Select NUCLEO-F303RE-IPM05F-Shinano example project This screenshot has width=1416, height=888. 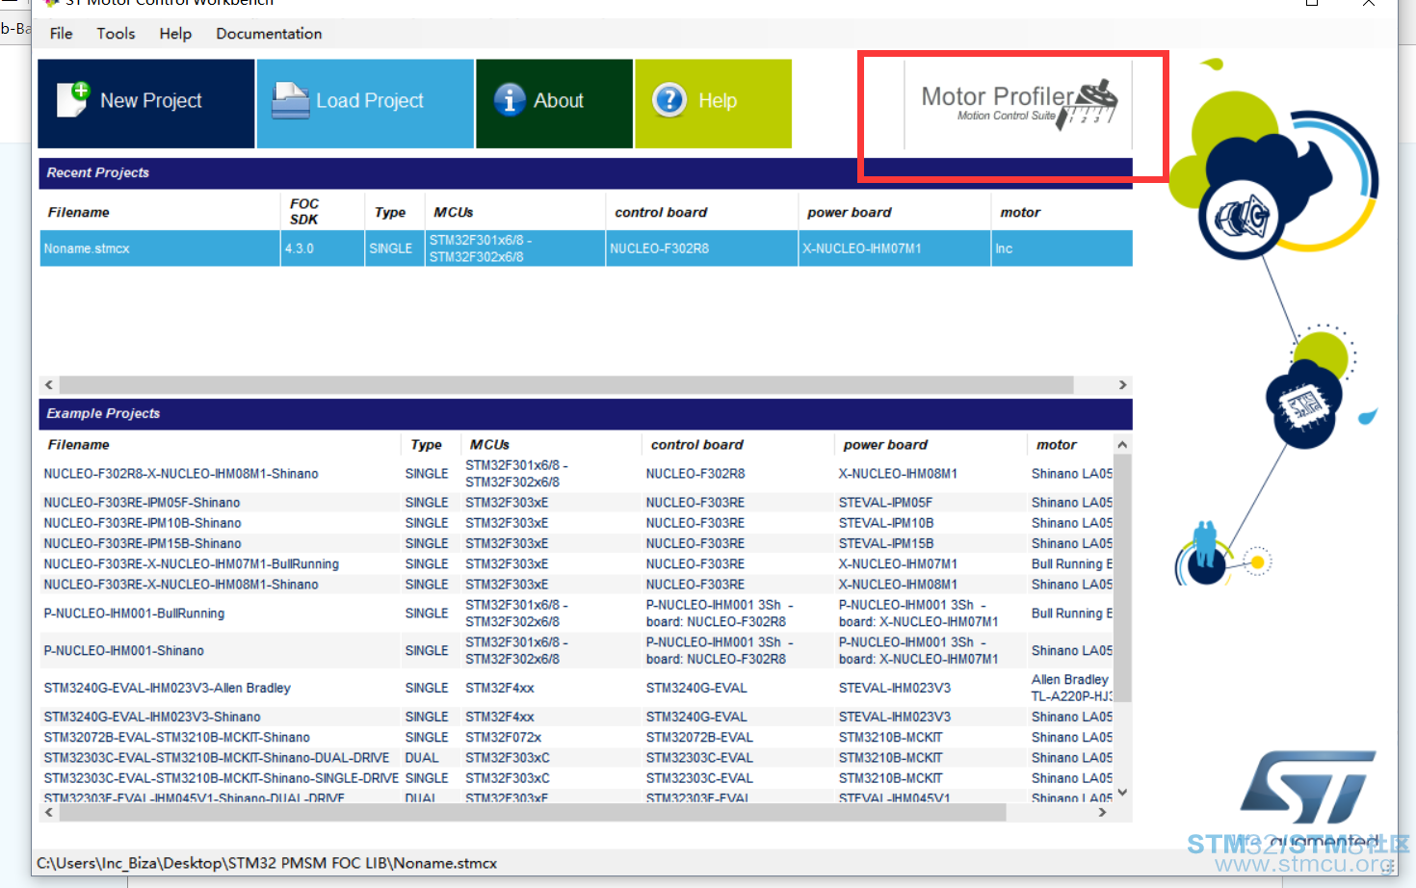[576, 503]
